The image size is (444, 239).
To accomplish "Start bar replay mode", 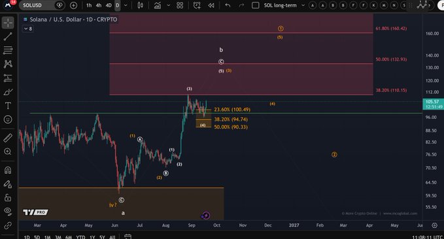I will pos(211,5).
